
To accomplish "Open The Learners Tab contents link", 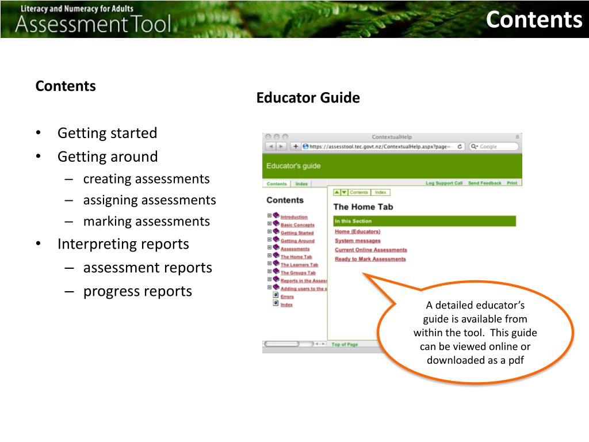I will (x=299, y=265).
